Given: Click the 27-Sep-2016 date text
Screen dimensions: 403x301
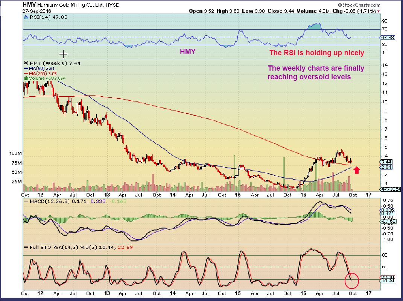Looking at the screenshot, I should coord(37,11).
